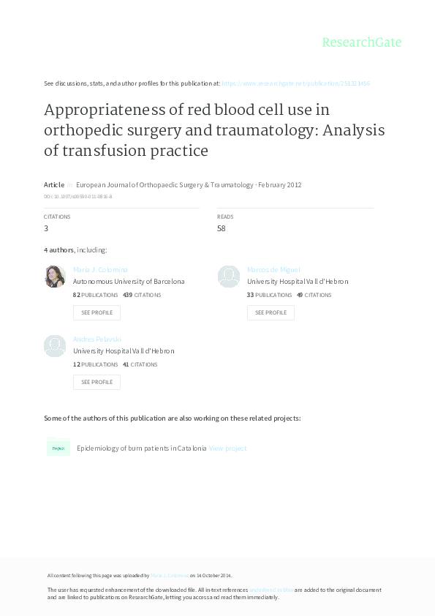Click SEE PROFILE under Andres Pelavski
Screen dimensions: 435x616
point(97,382)
